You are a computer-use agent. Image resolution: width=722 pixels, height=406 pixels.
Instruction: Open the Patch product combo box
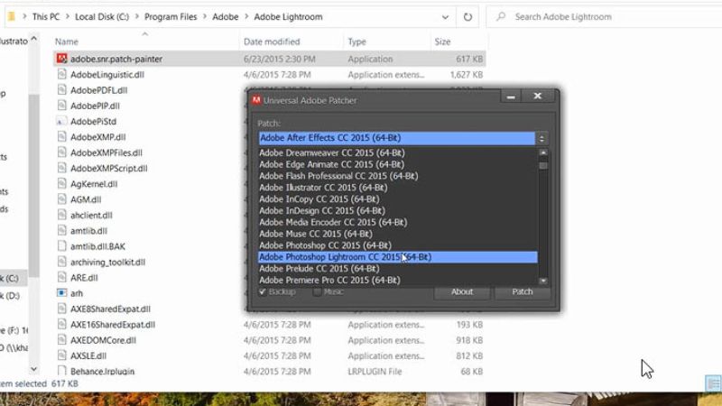pyautogui.click(x=396, y=138)
